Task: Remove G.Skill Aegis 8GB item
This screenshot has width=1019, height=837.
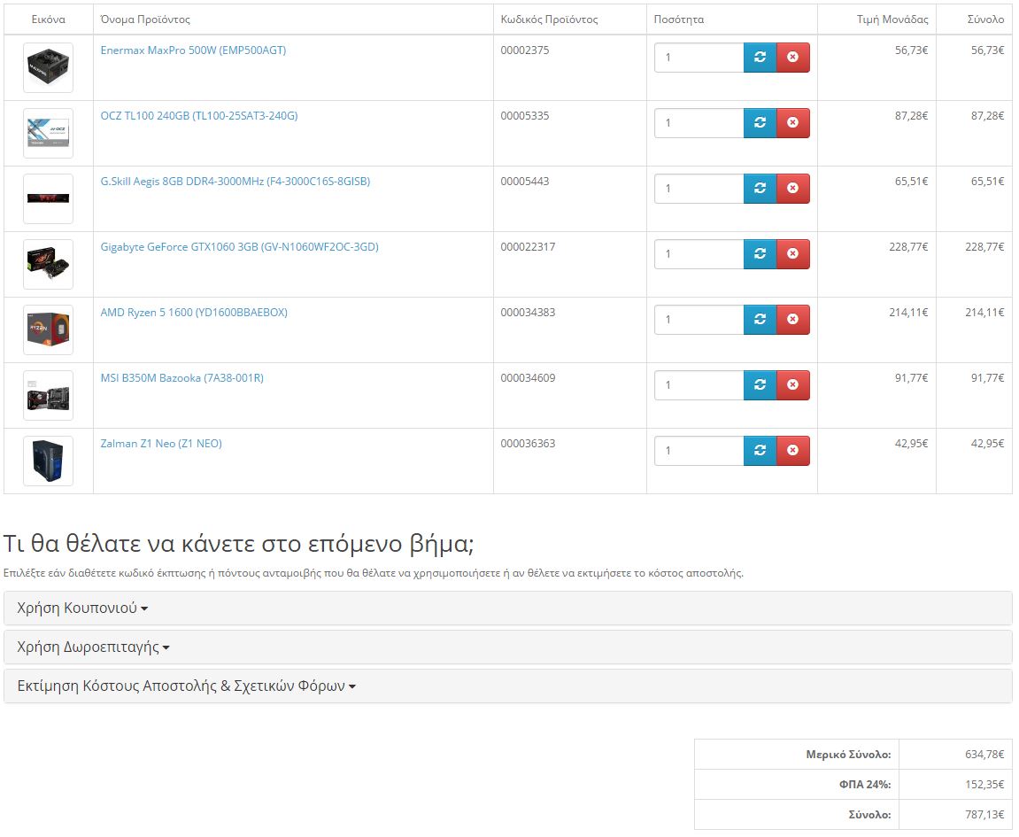Action: [x=793, y=189]
